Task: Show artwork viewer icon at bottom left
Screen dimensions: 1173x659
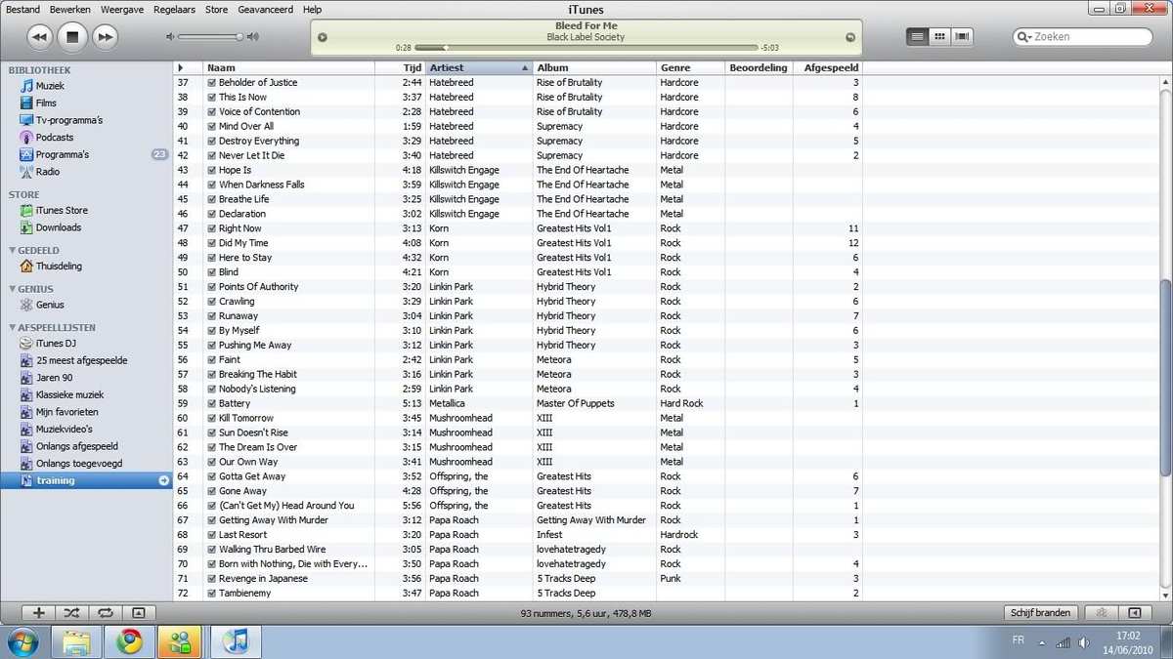Action: (138, 613)
